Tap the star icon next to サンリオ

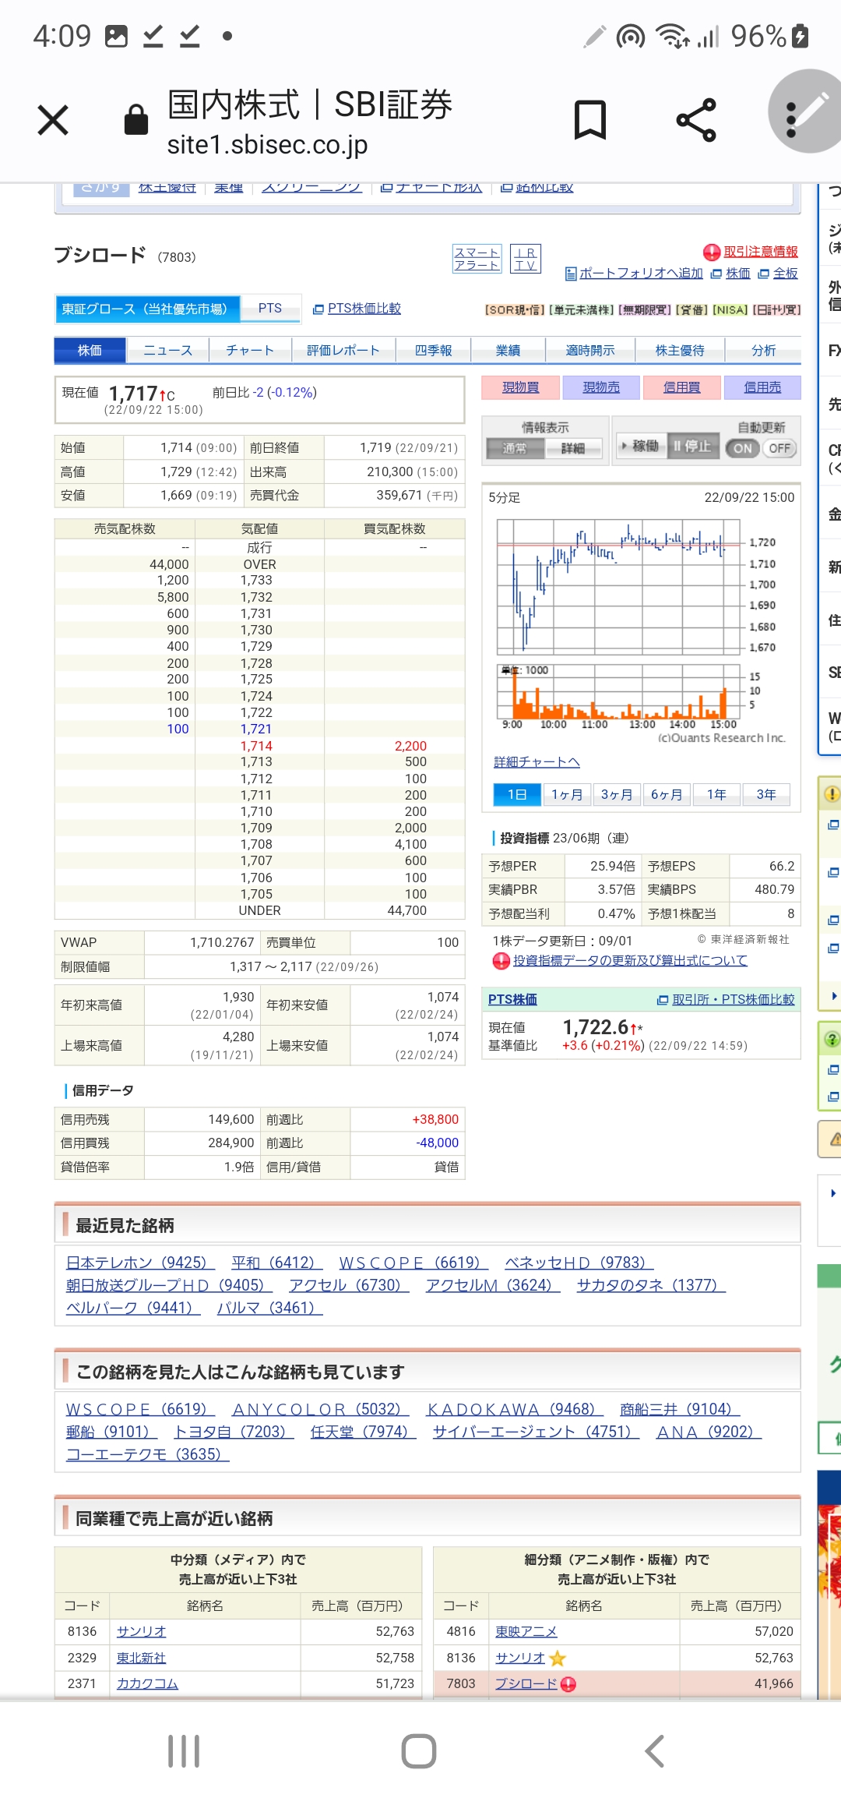(557, 1658)
